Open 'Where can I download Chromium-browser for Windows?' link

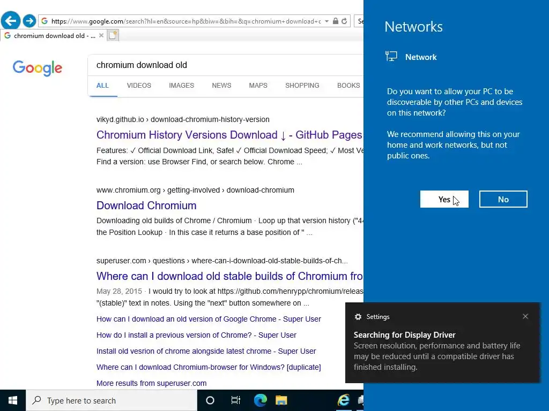(x=209, y=367)
